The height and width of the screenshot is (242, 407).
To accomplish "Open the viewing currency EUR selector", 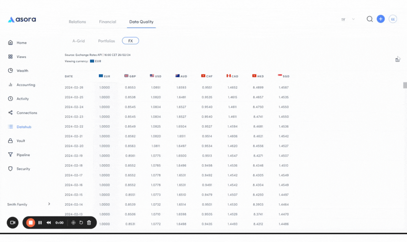I will pos(96,61).
